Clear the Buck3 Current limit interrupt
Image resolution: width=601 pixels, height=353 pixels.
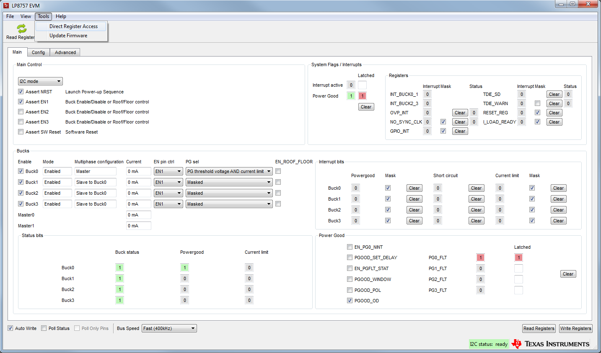tap(559, 221)
